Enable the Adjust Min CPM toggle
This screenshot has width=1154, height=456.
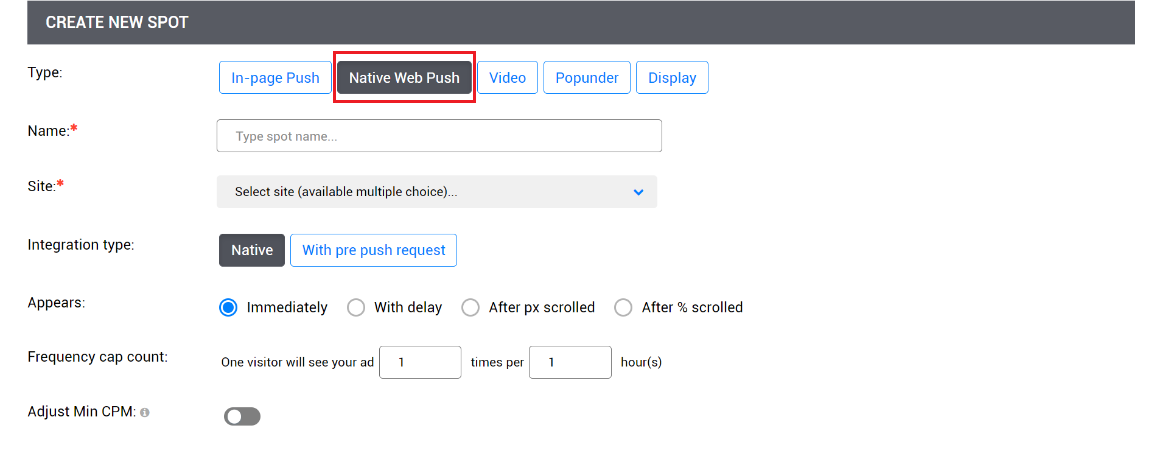click(x=242, y=416)
